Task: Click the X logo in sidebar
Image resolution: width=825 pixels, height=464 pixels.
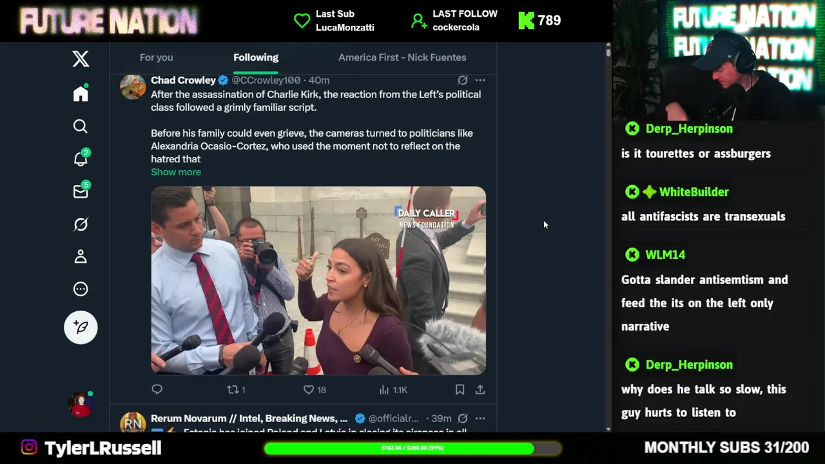Action: [81, 59]
